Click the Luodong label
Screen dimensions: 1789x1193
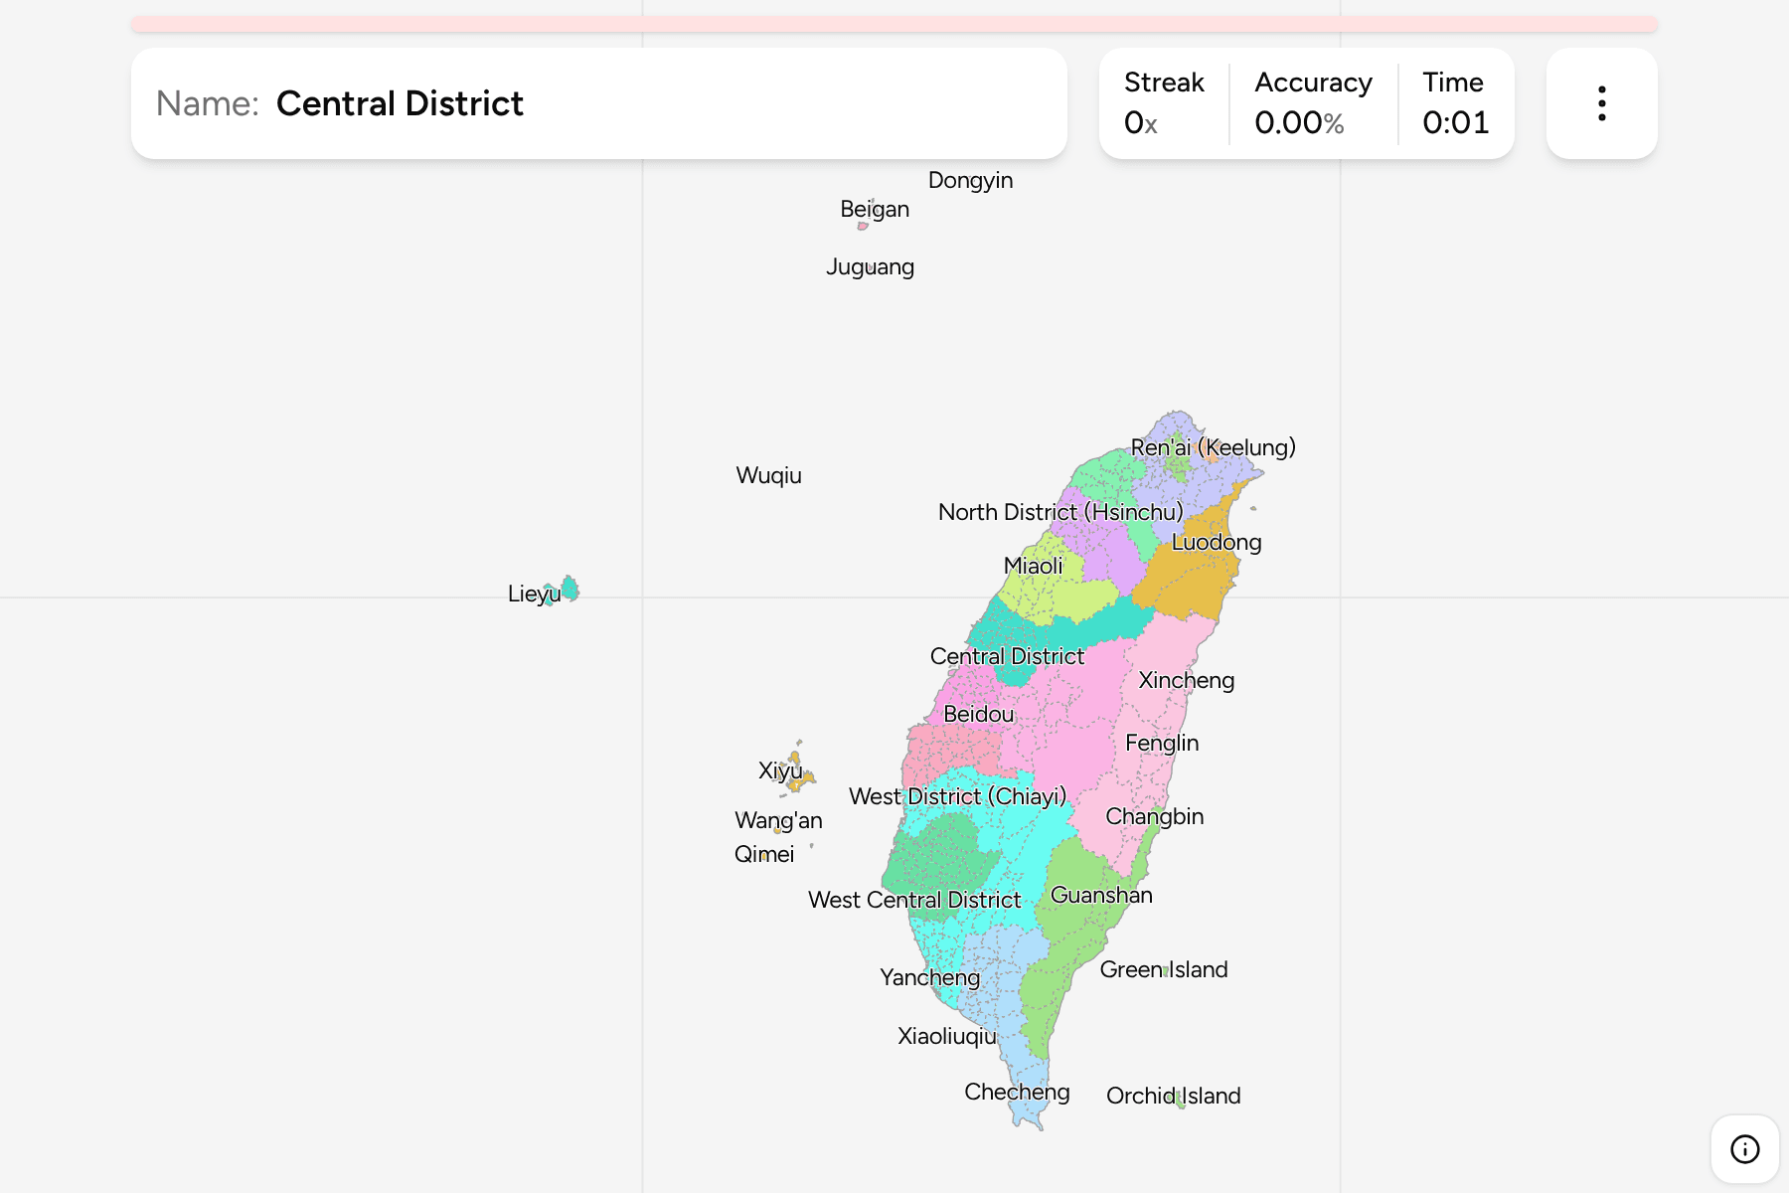click(x=1217, y=543)
